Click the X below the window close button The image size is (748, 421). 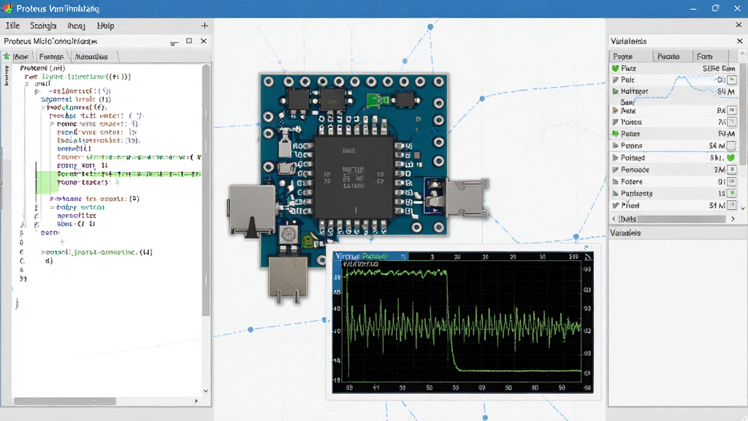pos(739,25)
